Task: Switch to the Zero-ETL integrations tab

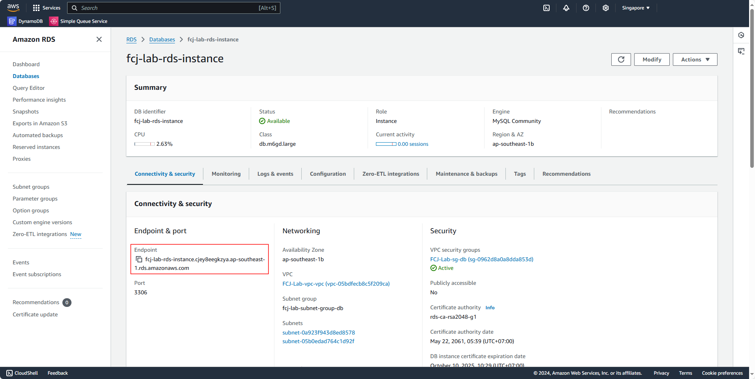Action: tap(391, 174)
